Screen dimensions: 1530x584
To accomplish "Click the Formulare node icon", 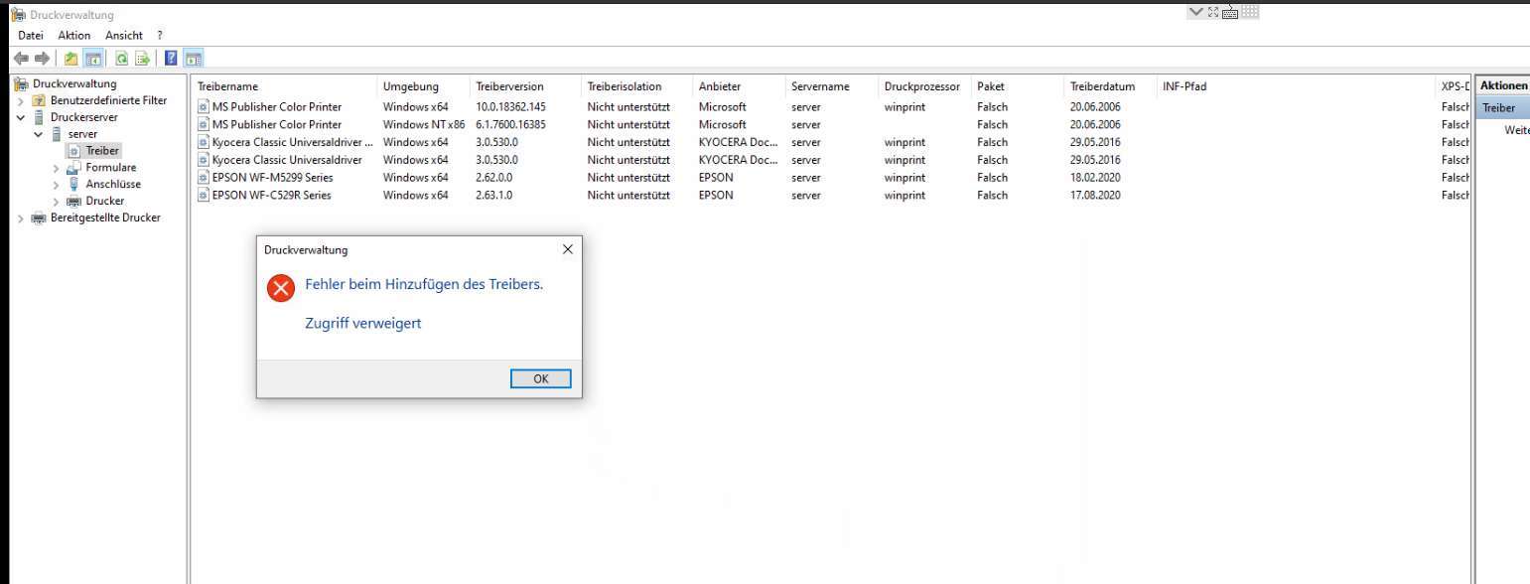I will [x=74, y=168].
